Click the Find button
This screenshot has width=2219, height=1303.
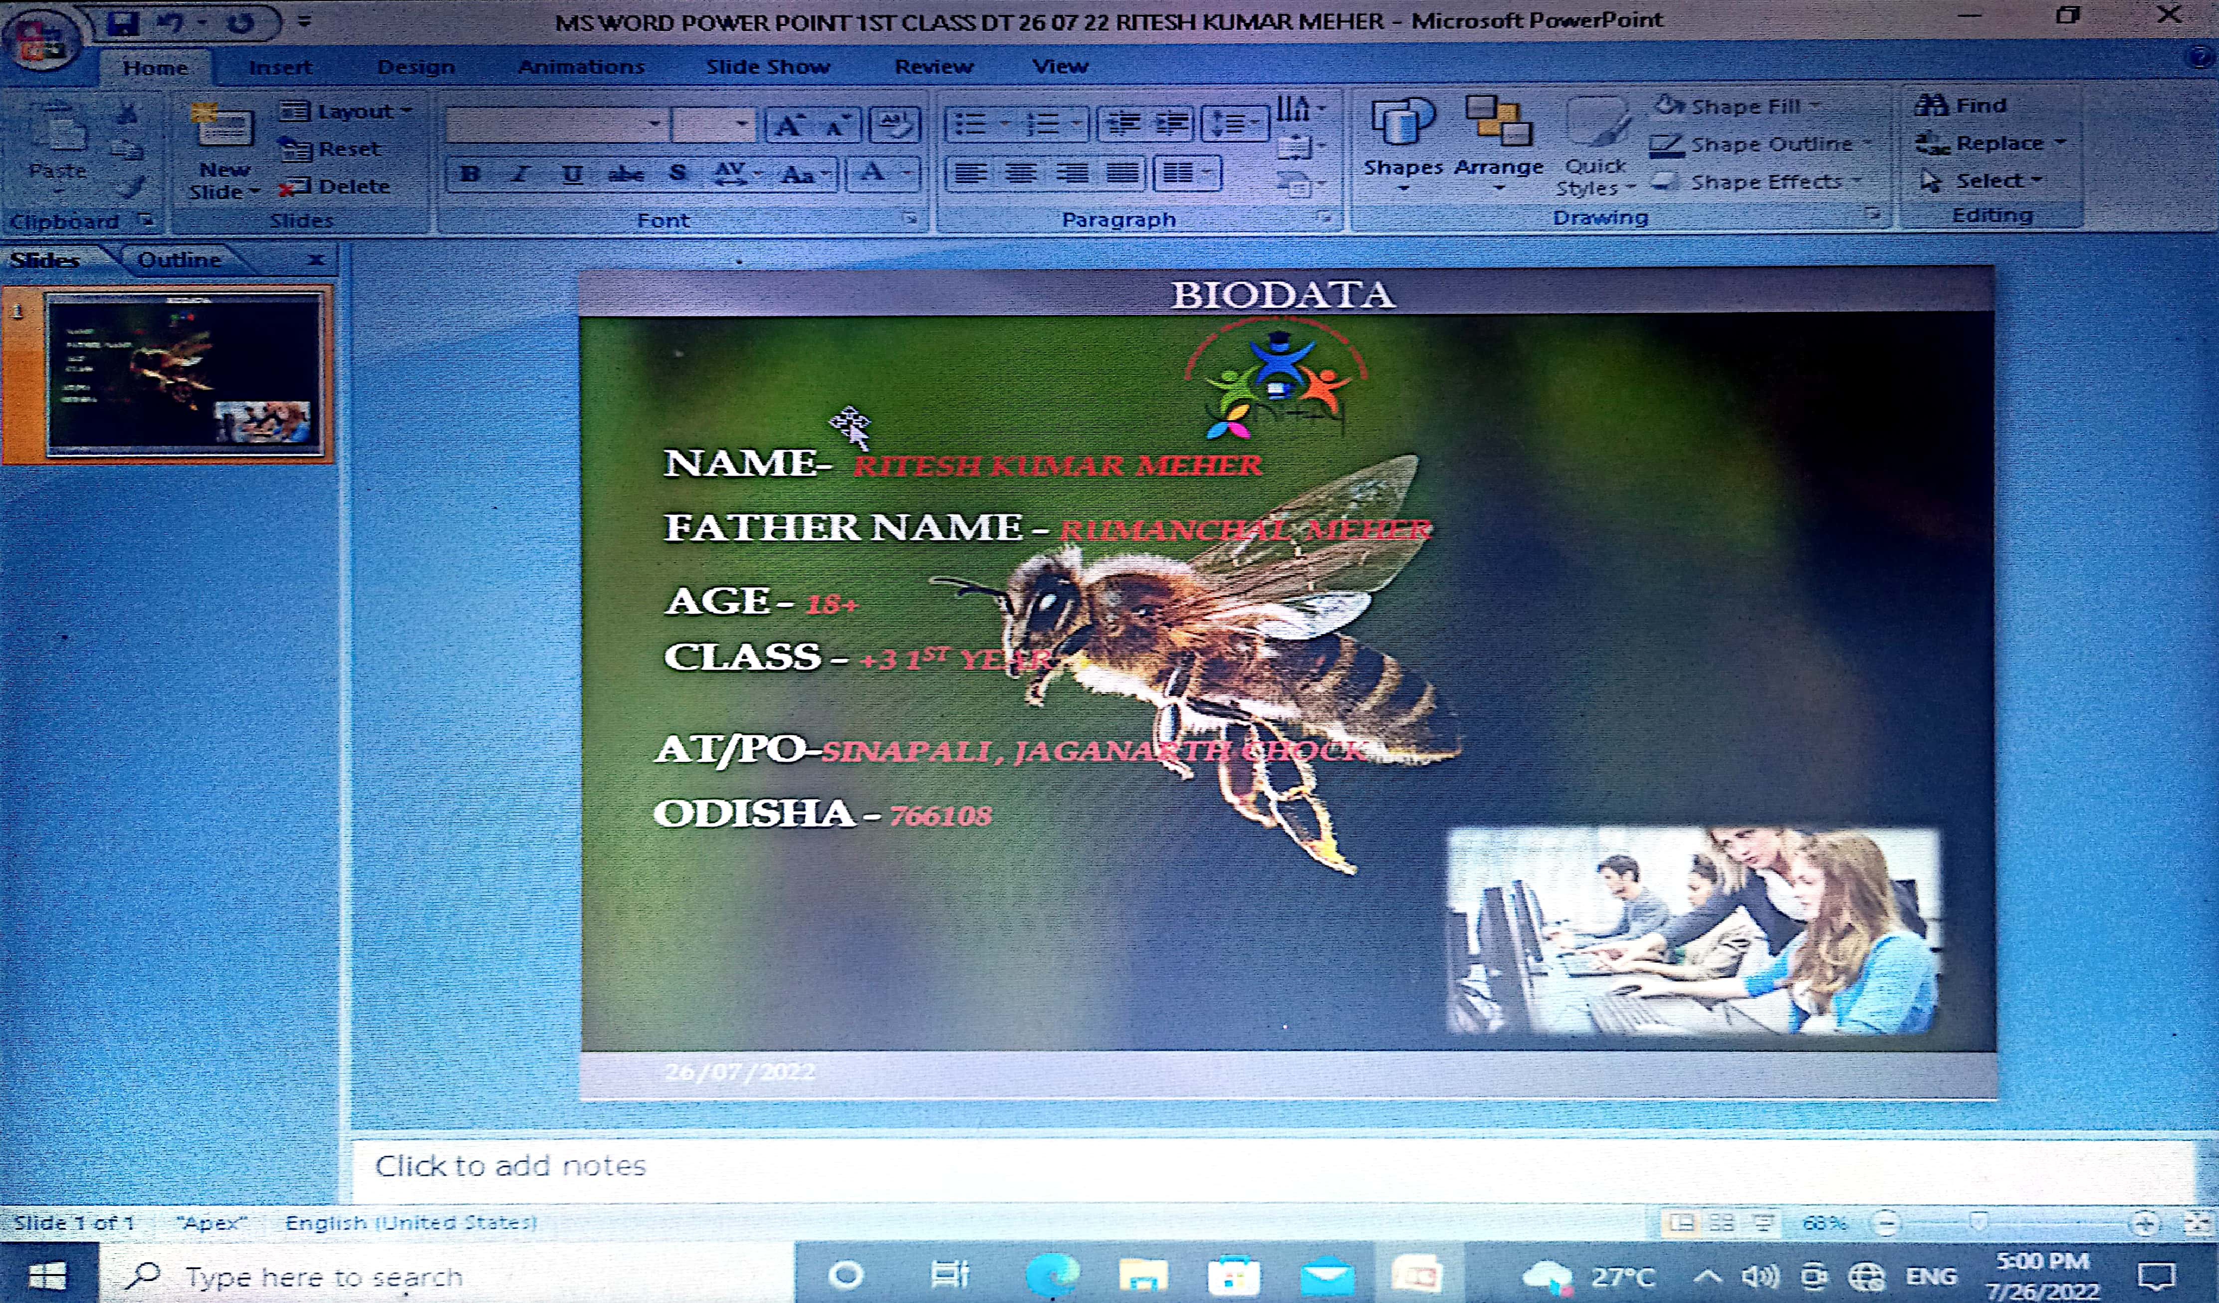point(1962,106)
